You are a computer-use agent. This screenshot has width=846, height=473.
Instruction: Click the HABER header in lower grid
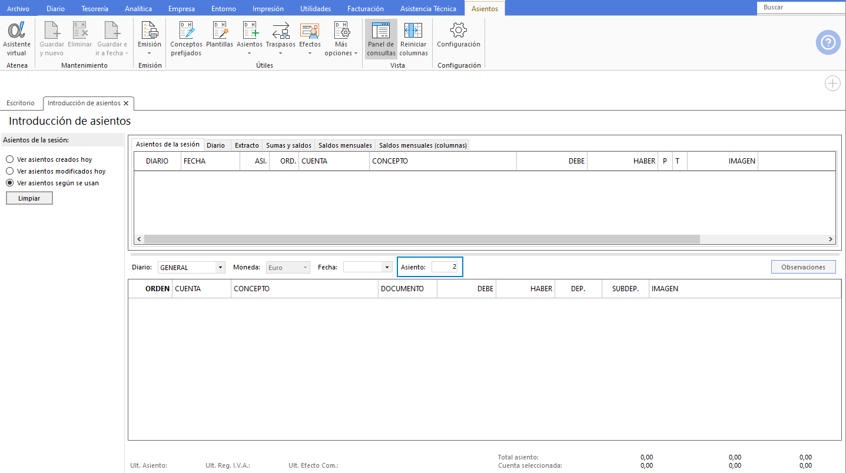tap(525, 289)
